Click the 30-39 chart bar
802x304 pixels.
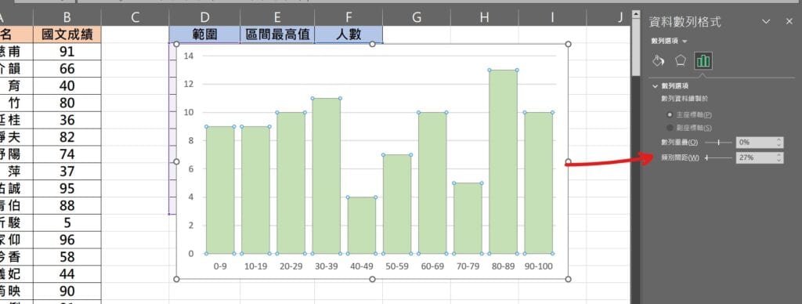327,176
